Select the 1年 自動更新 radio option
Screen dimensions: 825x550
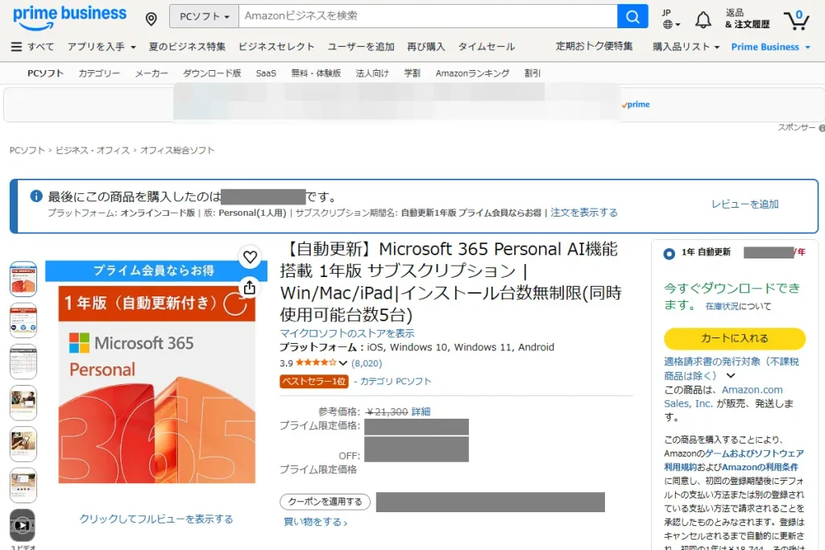[x=670, y=254]
